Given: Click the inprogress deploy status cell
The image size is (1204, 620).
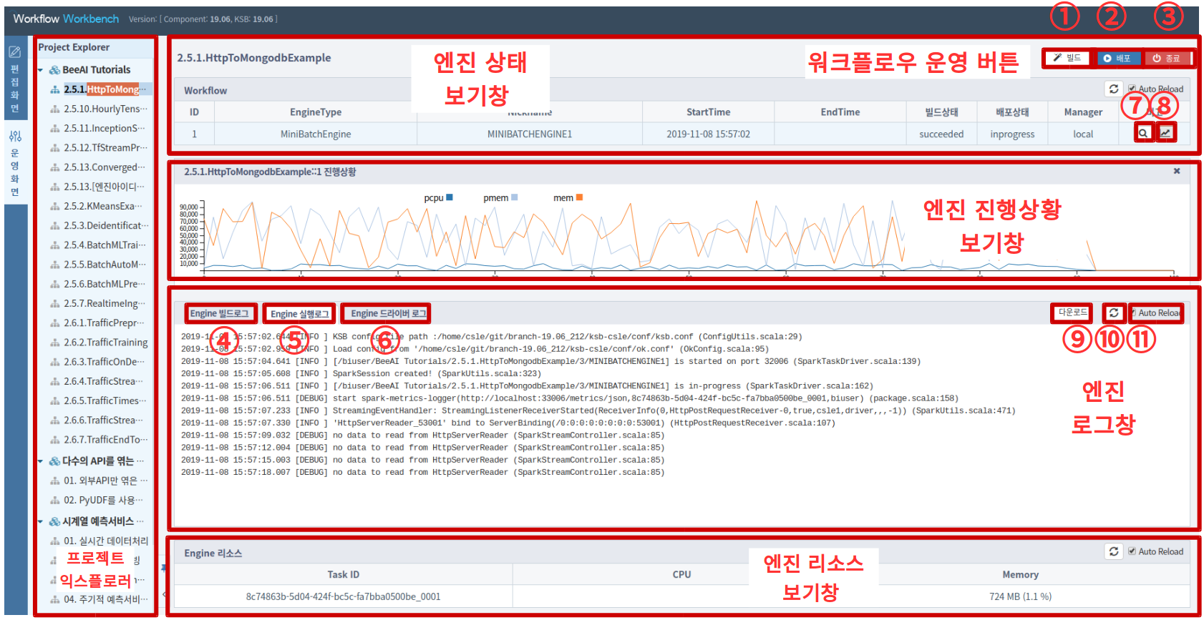Looking at the screenshot, I should coord(1012,134).
